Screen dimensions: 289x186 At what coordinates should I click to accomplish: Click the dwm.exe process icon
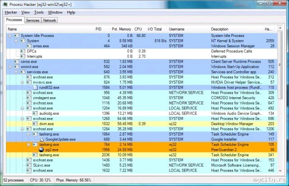point(35,124)
